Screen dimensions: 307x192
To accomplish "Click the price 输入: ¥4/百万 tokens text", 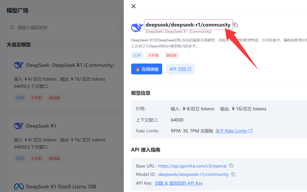I will (x=192, y=109).
